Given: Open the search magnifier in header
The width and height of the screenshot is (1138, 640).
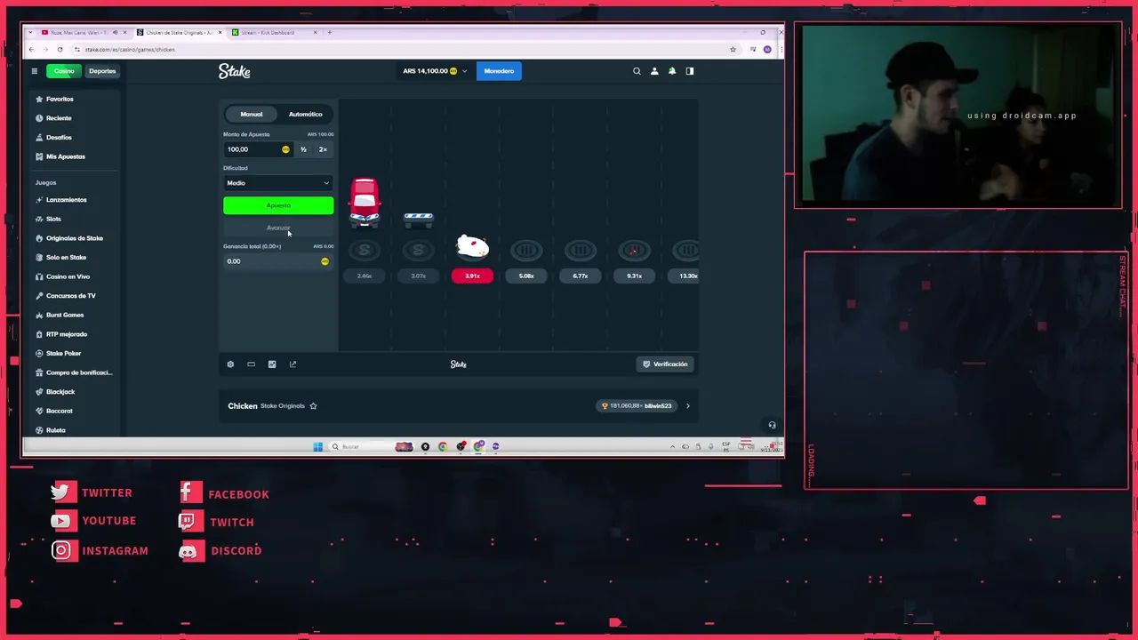Looking at the screenshot, I should [637, 71].
